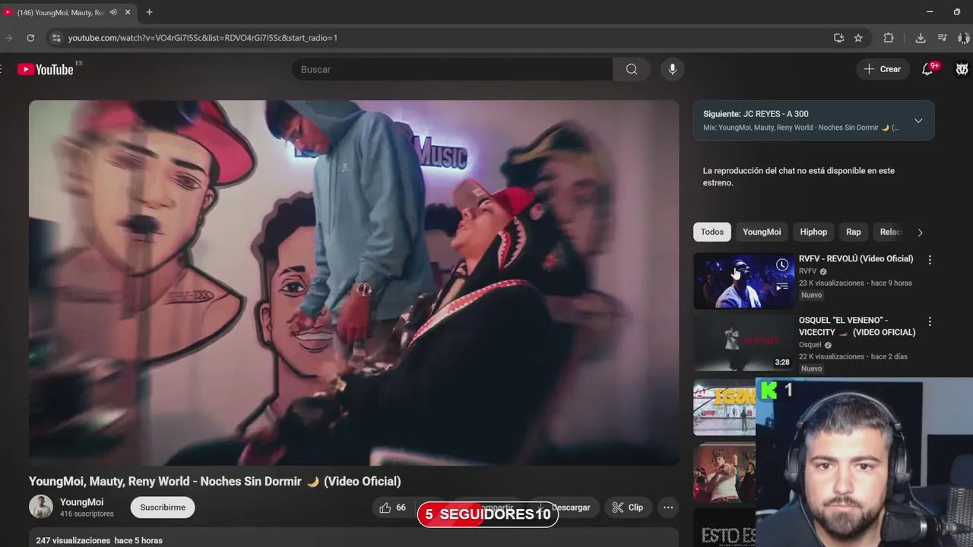Click the YouTube logo to go home
The height and width of the screenshot is (547, 973).
click(46, 69)
